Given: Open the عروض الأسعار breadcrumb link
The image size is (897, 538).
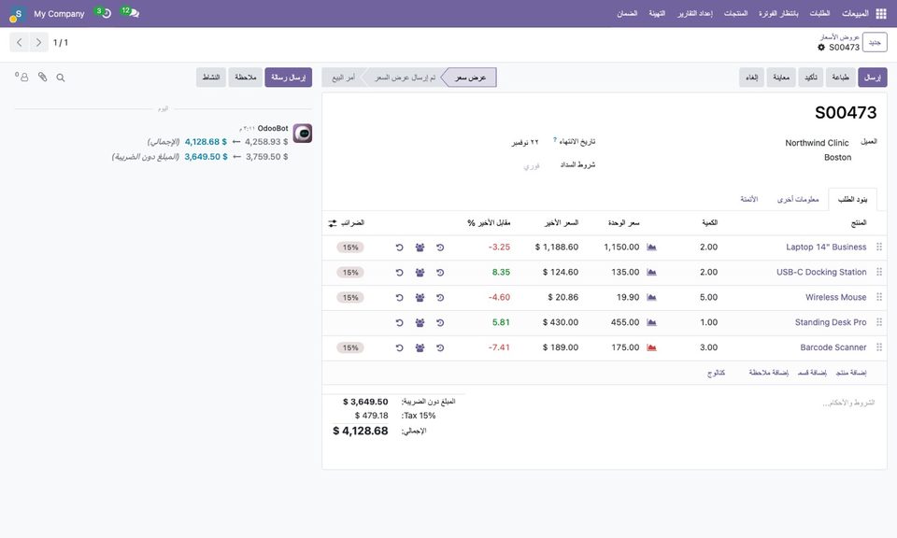Looking at the screenshot, I should (x=840, y=37).
